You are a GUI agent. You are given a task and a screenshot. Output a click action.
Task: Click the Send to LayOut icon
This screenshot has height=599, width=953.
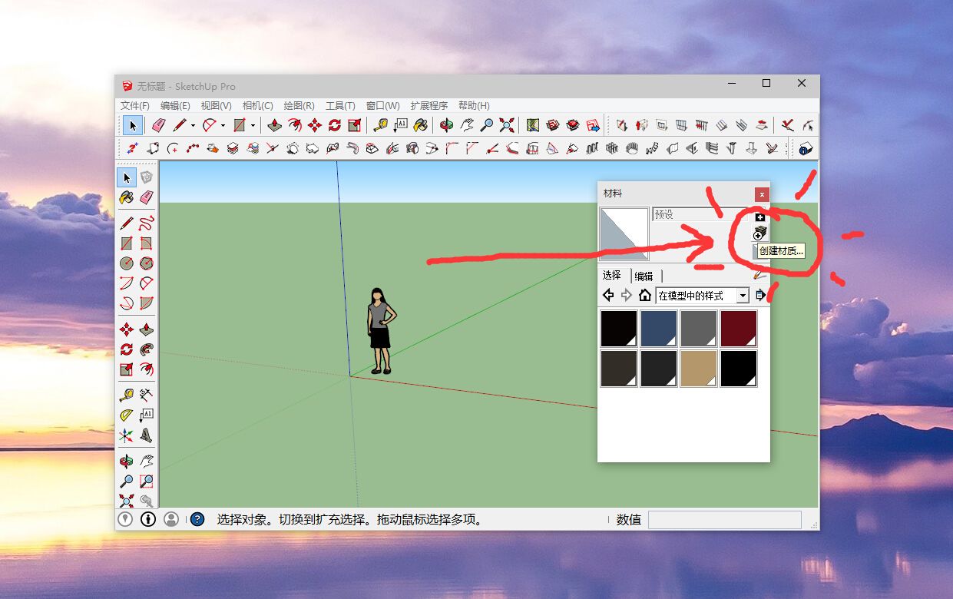[x=592, y=125]
